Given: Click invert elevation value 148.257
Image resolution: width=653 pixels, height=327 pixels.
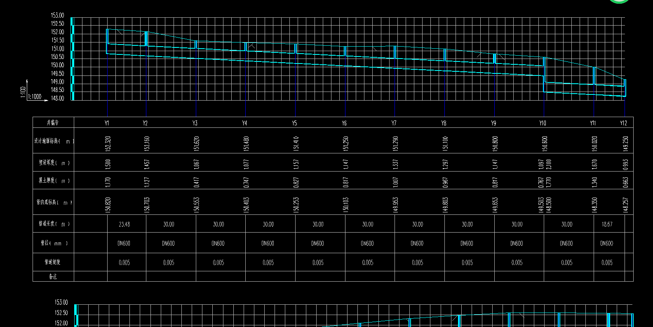Looking at the screenshot, I should 626,204.
